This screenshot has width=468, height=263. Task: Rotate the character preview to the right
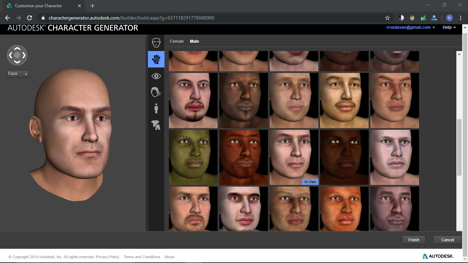tap(23, 55)
